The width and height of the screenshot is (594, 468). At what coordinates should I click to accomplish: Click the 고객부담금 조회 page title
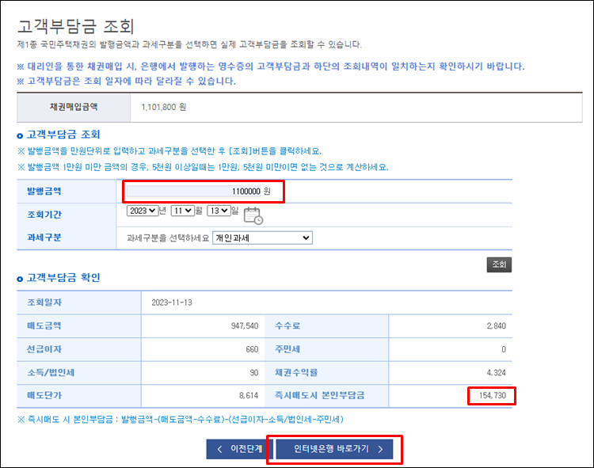(x=76, y=26)
